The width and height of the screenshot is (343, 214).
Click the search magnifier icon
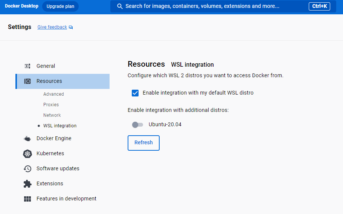click(120, 6)
